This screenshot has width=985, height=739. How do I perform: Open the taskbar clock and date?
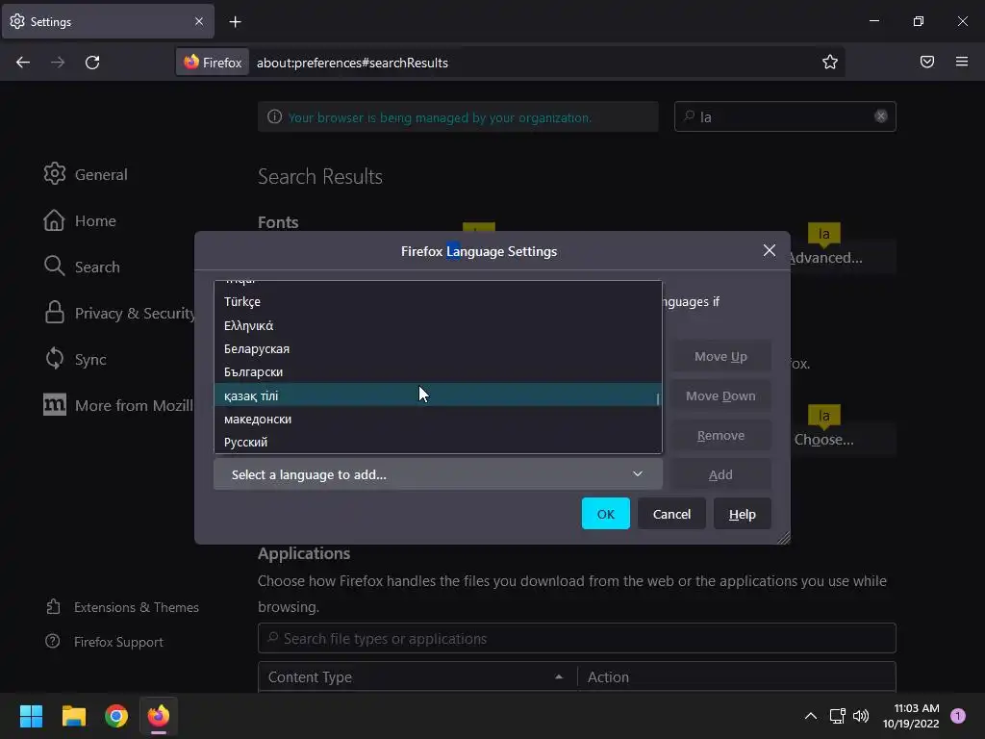pyautogui.click(x=911, y=716)
